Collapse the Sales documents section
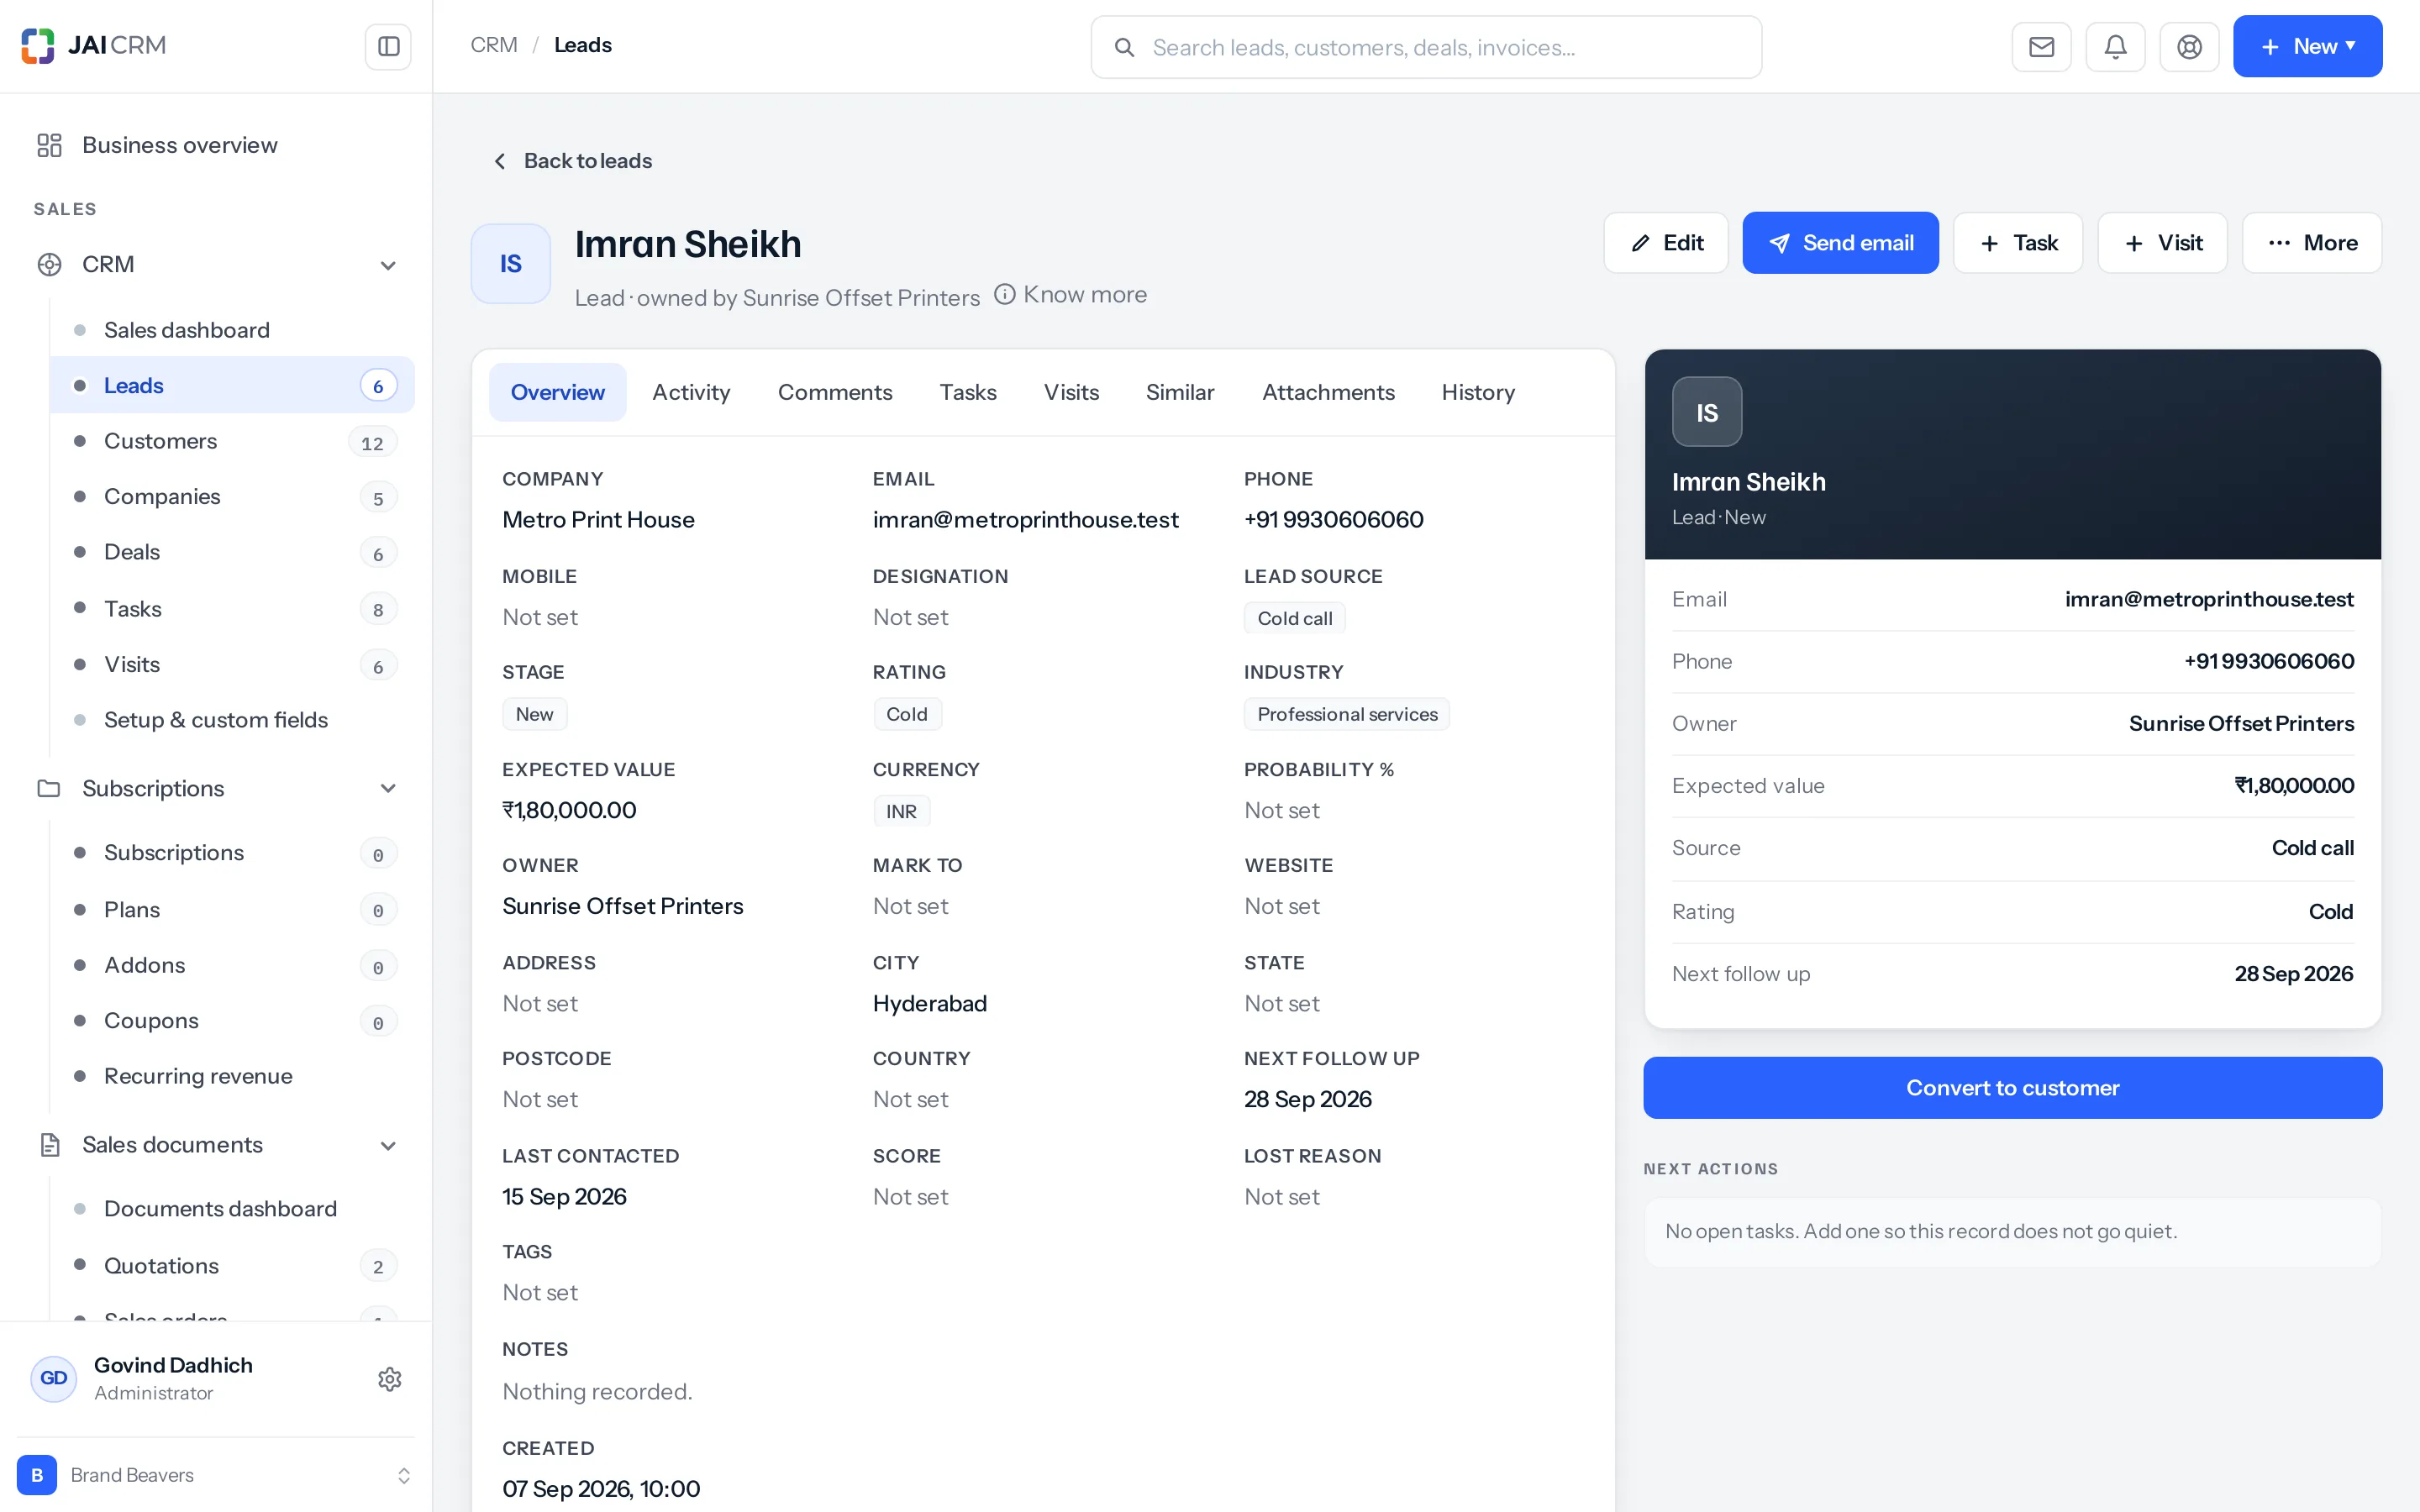2420x1512 pixels. pos(388,1145)
